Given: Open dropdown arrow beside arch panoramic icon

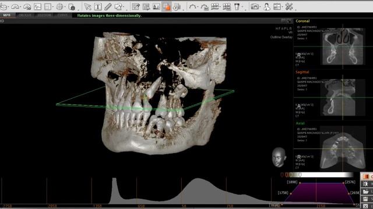Looking at the screenshot, I should [20, 7].
